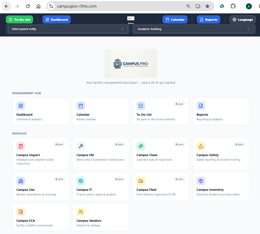Click the zoom magnifier icon in address bar

(x=188, y=6)
